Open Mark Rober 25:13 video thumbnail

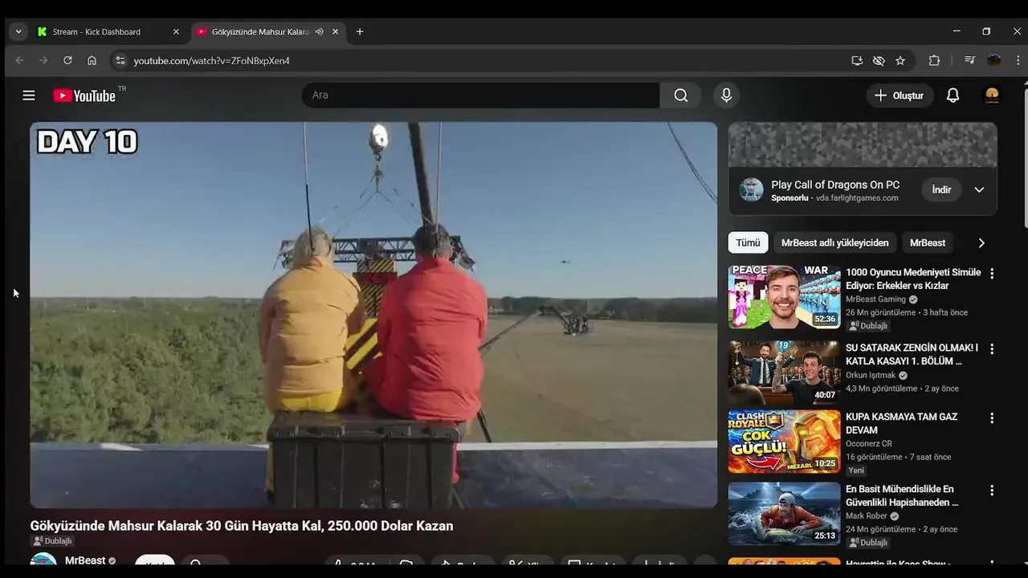[784, 514]
